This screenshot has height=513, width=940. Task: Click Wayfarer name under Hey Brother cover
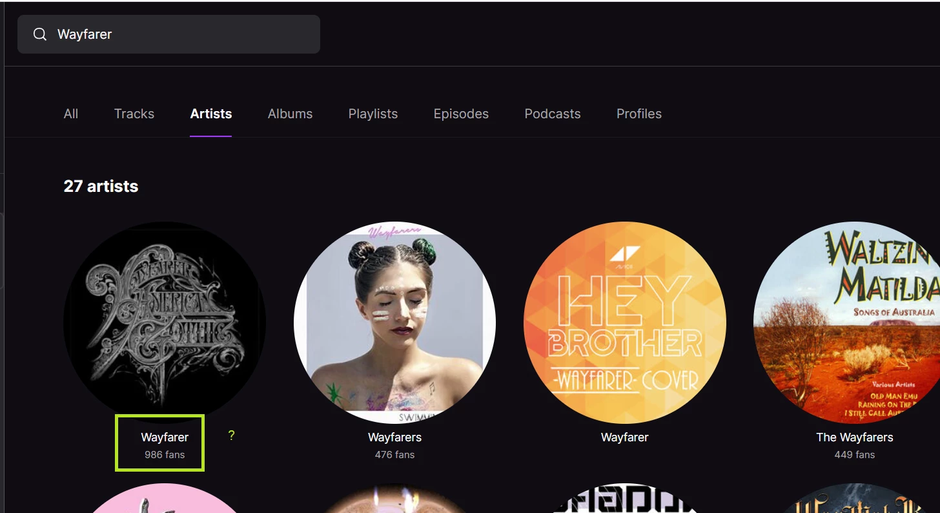click(x=625, y=437)
